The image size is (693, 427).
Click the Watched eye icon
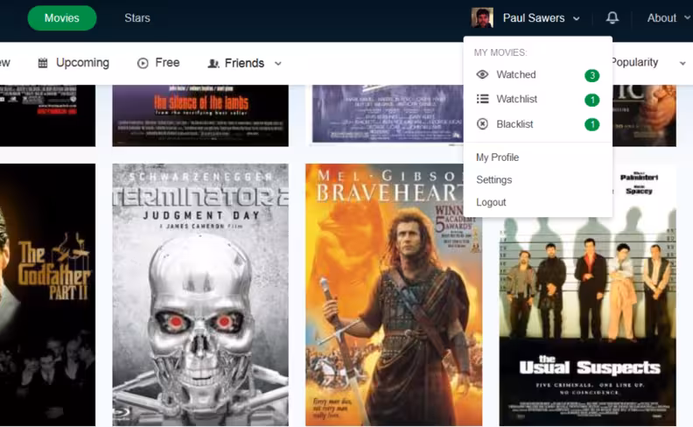pyautogui.click(x=482, y=74)
